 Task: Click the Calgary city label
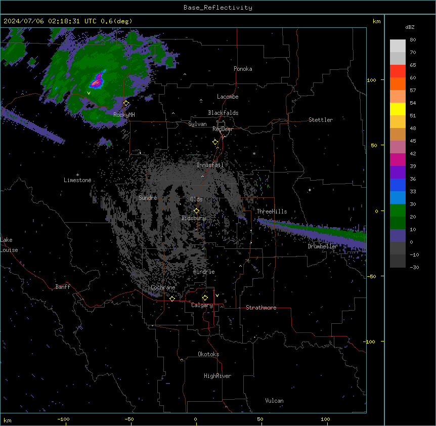click(x=202, y=305)
